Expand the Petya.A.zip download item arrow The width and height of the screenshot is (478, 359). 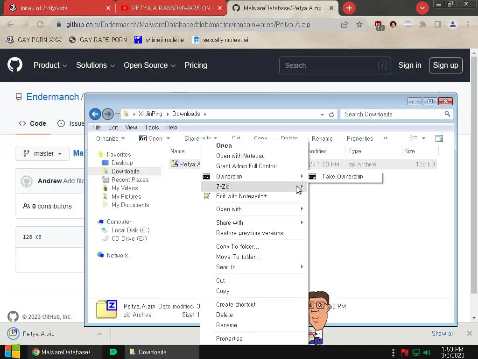coord(99,334)
